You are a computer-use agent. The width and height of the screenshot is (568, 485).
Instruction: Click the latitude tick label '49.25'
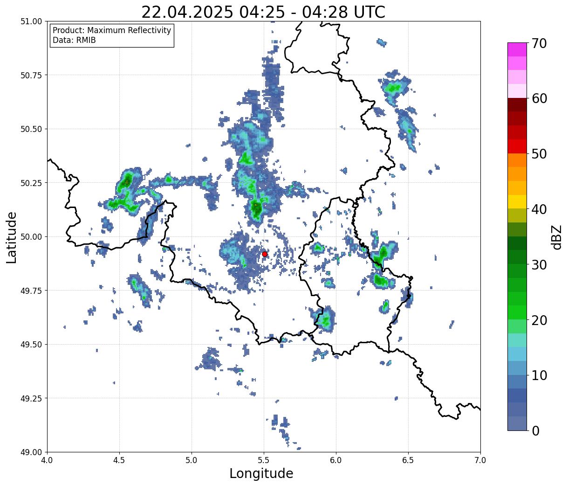pos(31,398)
